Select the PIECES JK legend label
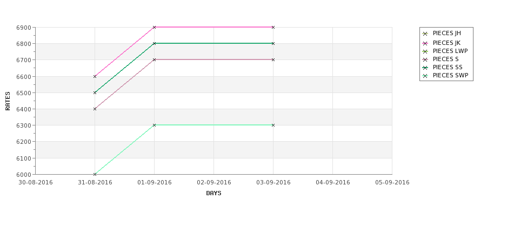Viewport: 527px width, 232px height. (446, 43)
